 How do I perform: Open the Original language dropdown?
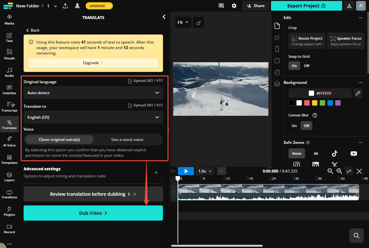point(93,93)
